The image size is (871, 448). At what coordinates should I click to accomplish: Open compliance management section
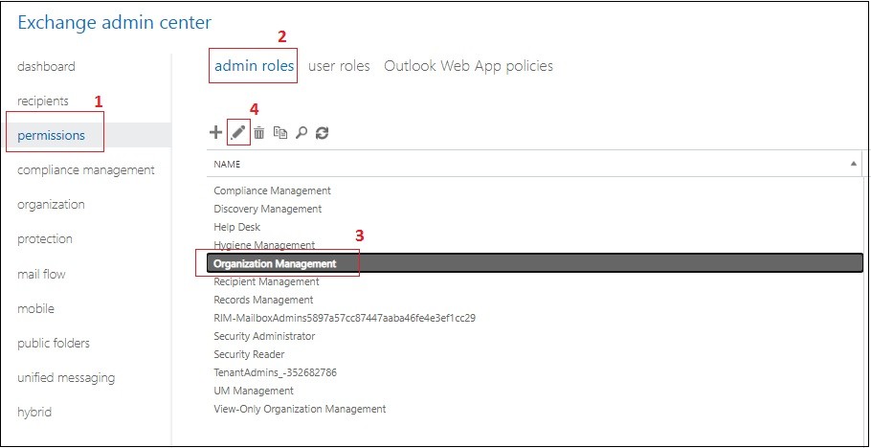[86, 169]
